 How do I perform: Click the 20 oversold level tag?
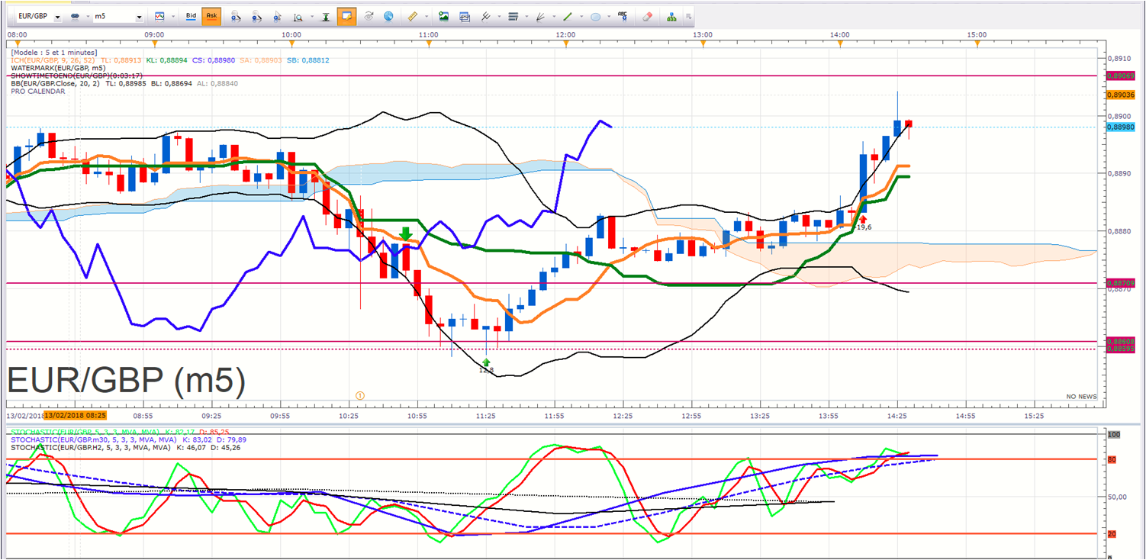(x=1112, y=533)
